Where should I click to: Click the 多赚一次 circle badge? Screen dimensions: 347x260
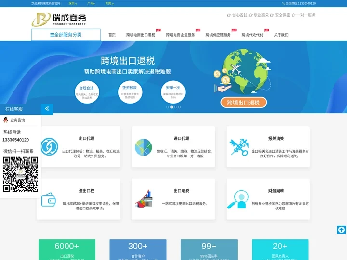tap(173, 92)
